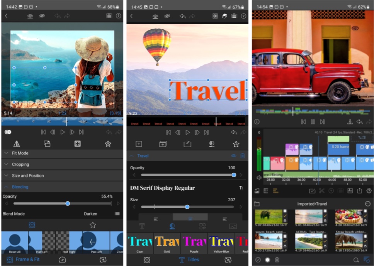Tap the scissors split clip tool
This screenshot has width=374, height=266.
321,191
